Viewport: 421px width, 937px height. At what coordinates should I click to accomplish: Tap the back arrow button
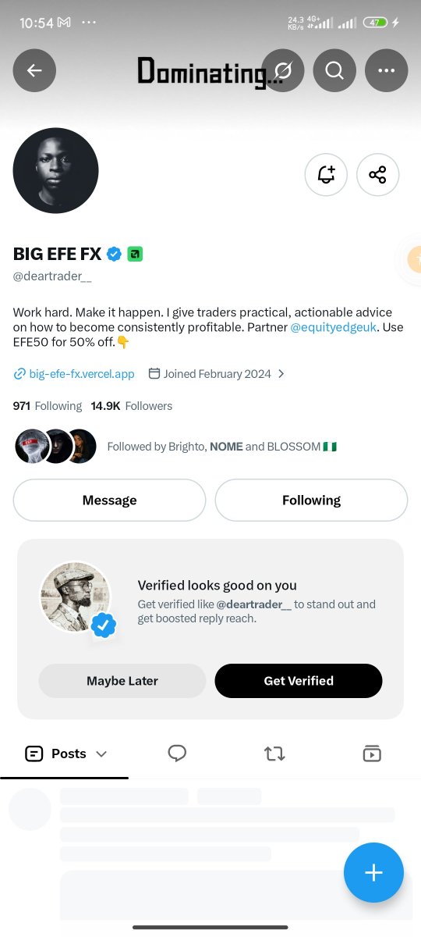34,70
